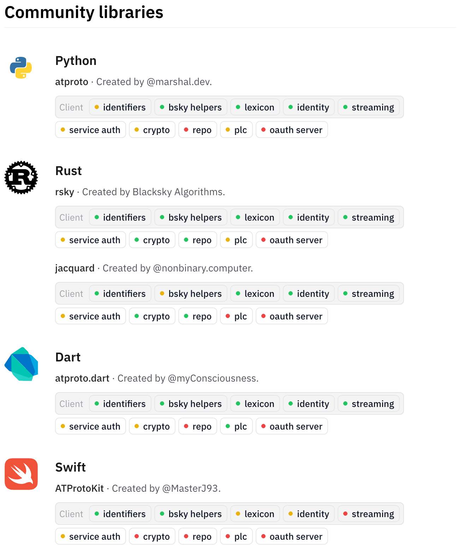Click the plc tag under atproto.dart
Viewport: 464px width, 557px height.
tap(236, 426)
